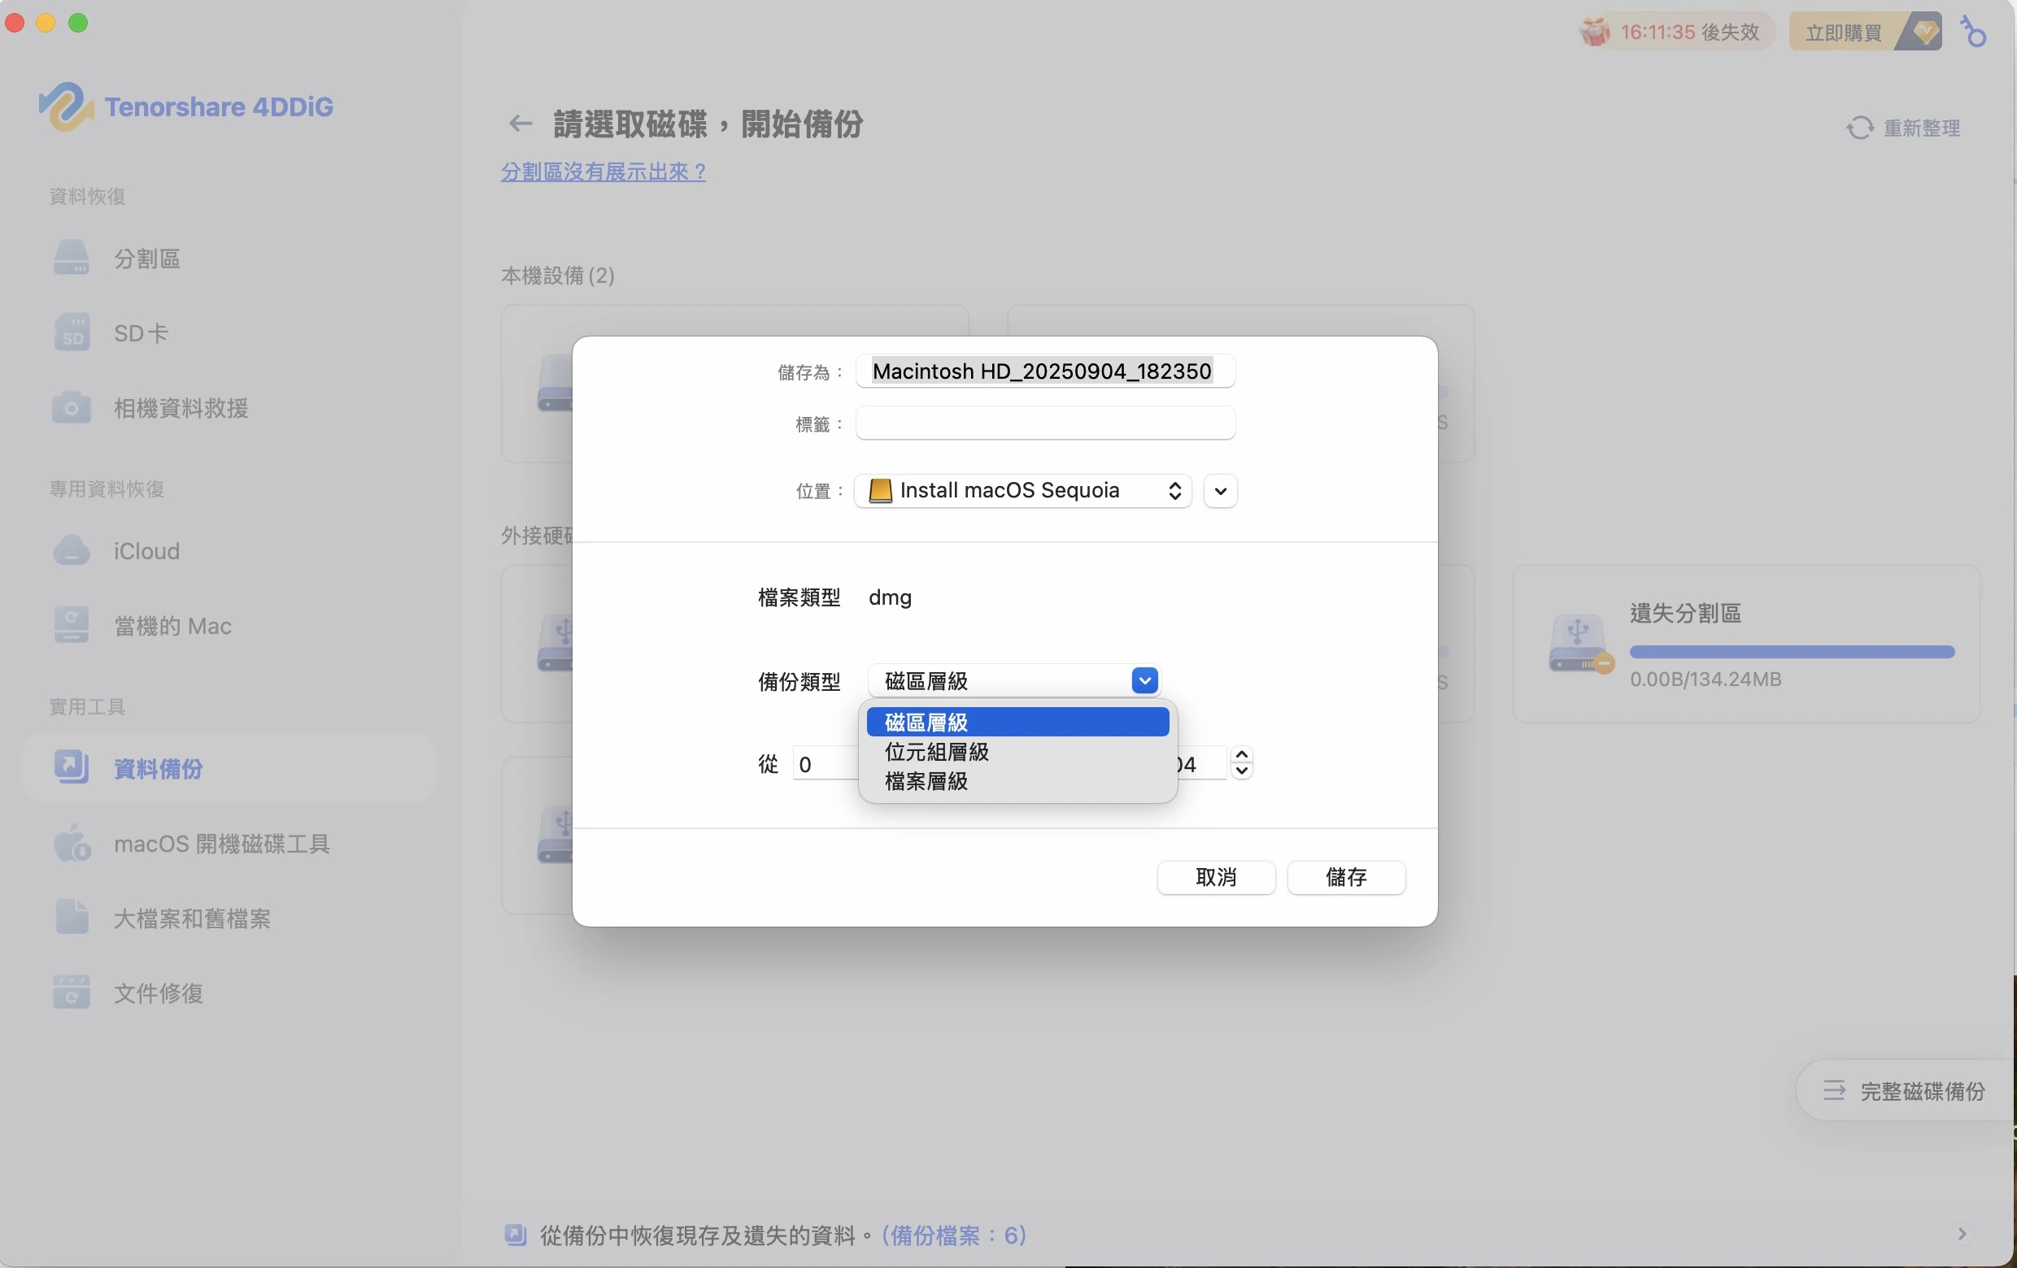
Task: Expand the save dialog disclosure chevron
Action: [1220, 490]
